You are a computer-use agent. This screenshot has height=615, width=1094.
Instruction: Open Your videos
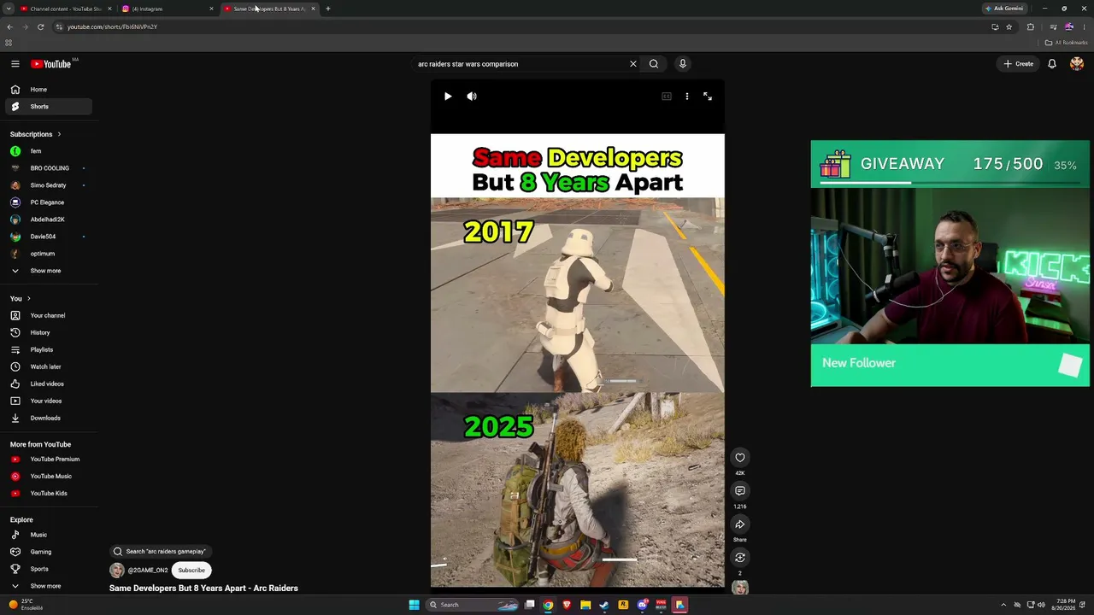pos(49,401)
